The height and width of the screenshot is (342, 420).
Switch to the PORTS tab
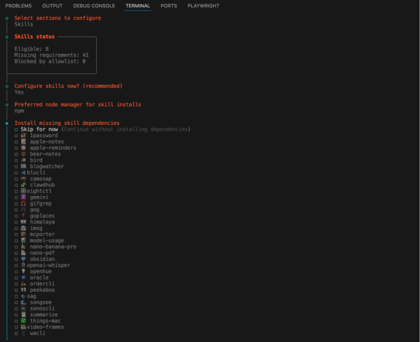tap(169, 6)
